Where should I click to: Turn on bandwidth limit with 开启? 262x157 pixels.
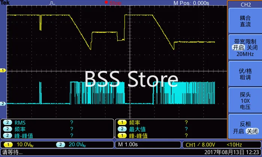tap(238, 47)
